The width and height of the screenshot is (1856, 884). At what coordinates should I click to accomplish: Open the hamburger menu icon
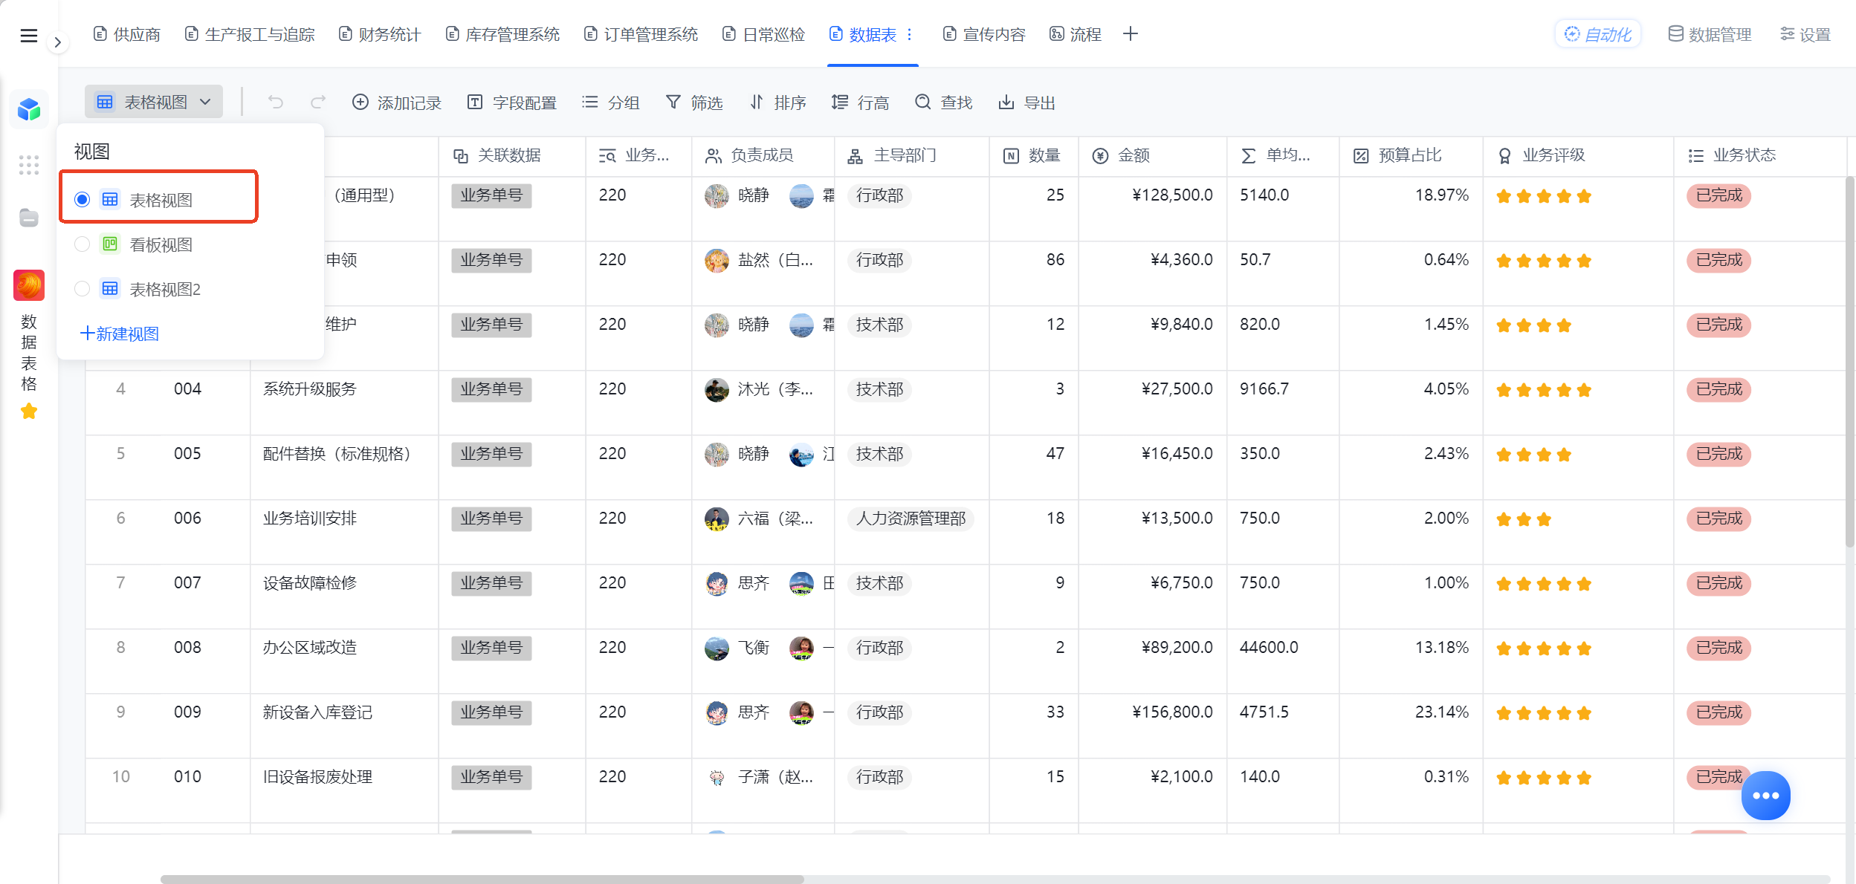point(28,35)
